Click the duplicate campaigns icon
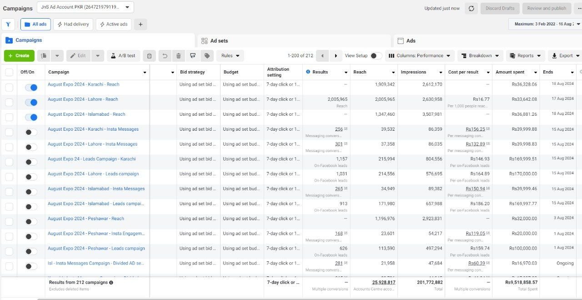The height and width of the screenshot is (300, 582). pyautogui.click(x=44, y=56)
